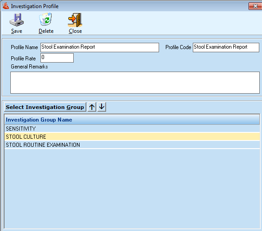Click the Close label in toolbar

click(75, 31)
